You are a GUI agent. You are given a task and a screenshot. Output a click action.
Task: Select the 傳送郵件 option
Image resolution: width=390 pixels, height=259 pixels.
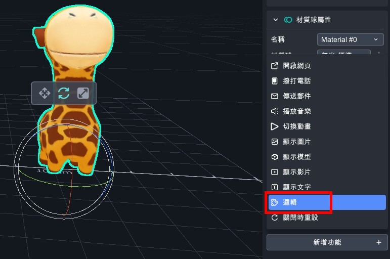(x=297, y=96)
